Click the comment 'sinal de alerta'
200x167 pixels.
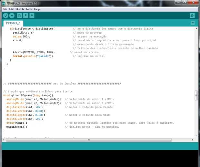[84, 52]
